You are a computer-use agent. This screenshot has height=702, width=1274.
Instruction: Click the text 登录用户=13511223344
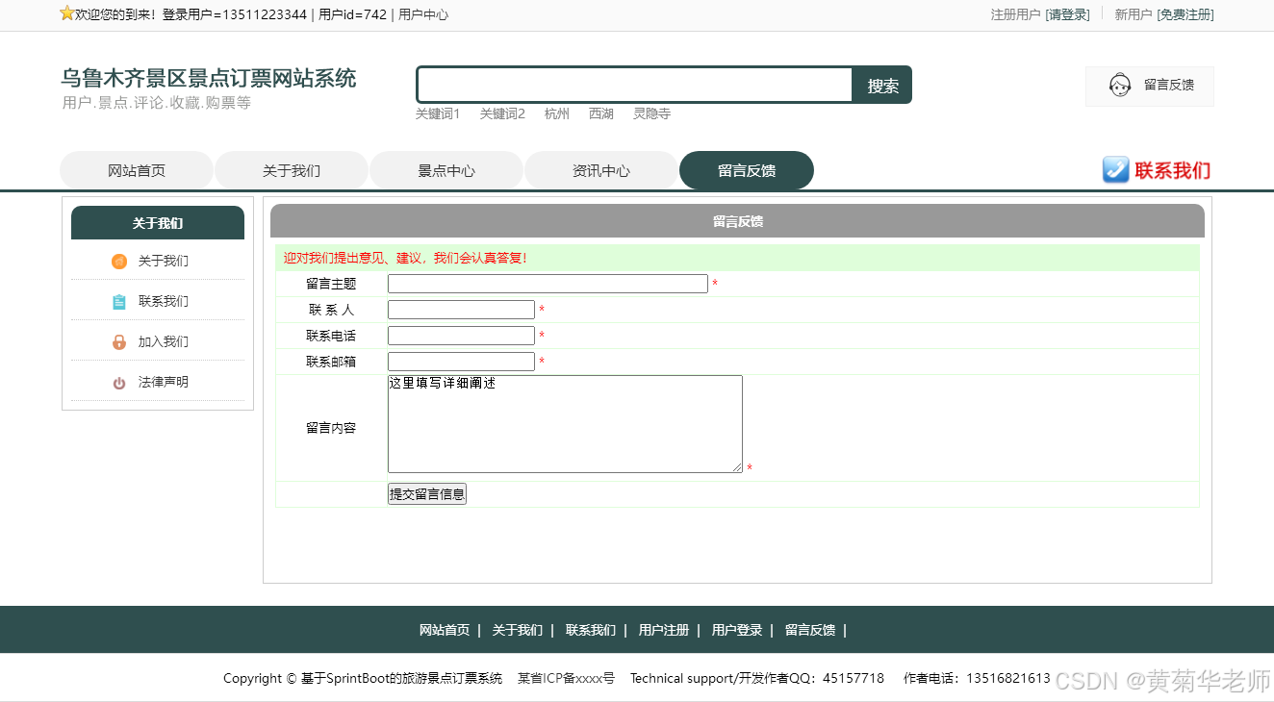click(235, 14)
